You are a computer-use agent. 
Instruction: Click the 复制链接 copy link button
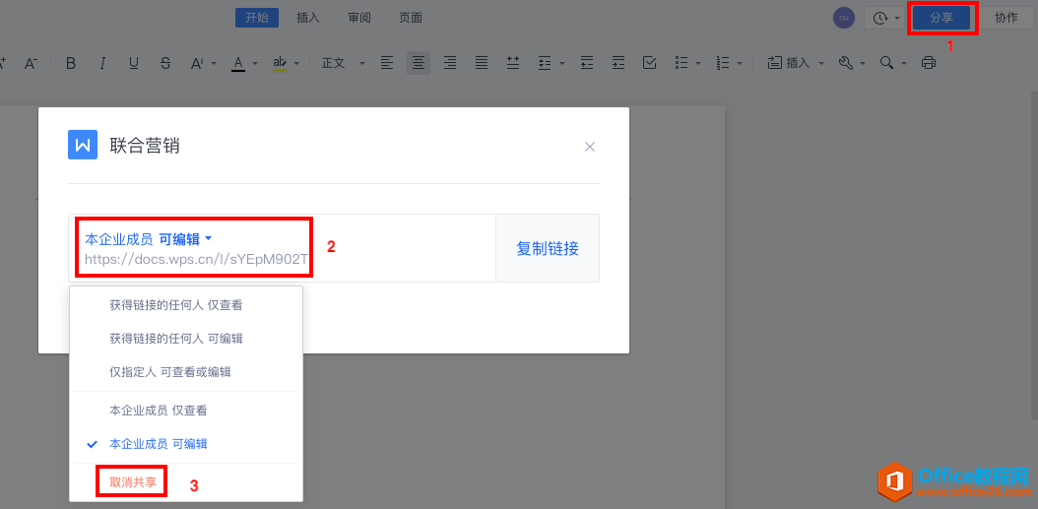(x=548, y=248)
